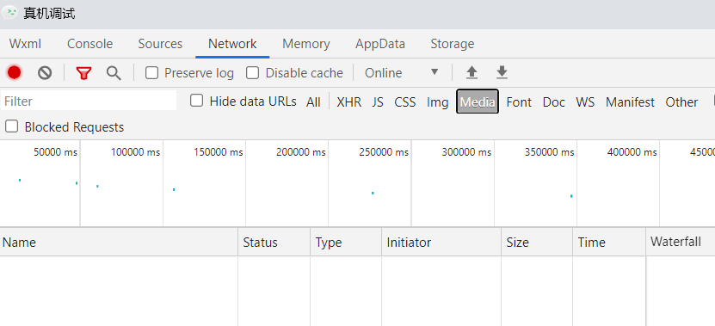Export HAR file with download arrow
The width and height of the screenshot is (715, 326).
(x=502, y=72)
